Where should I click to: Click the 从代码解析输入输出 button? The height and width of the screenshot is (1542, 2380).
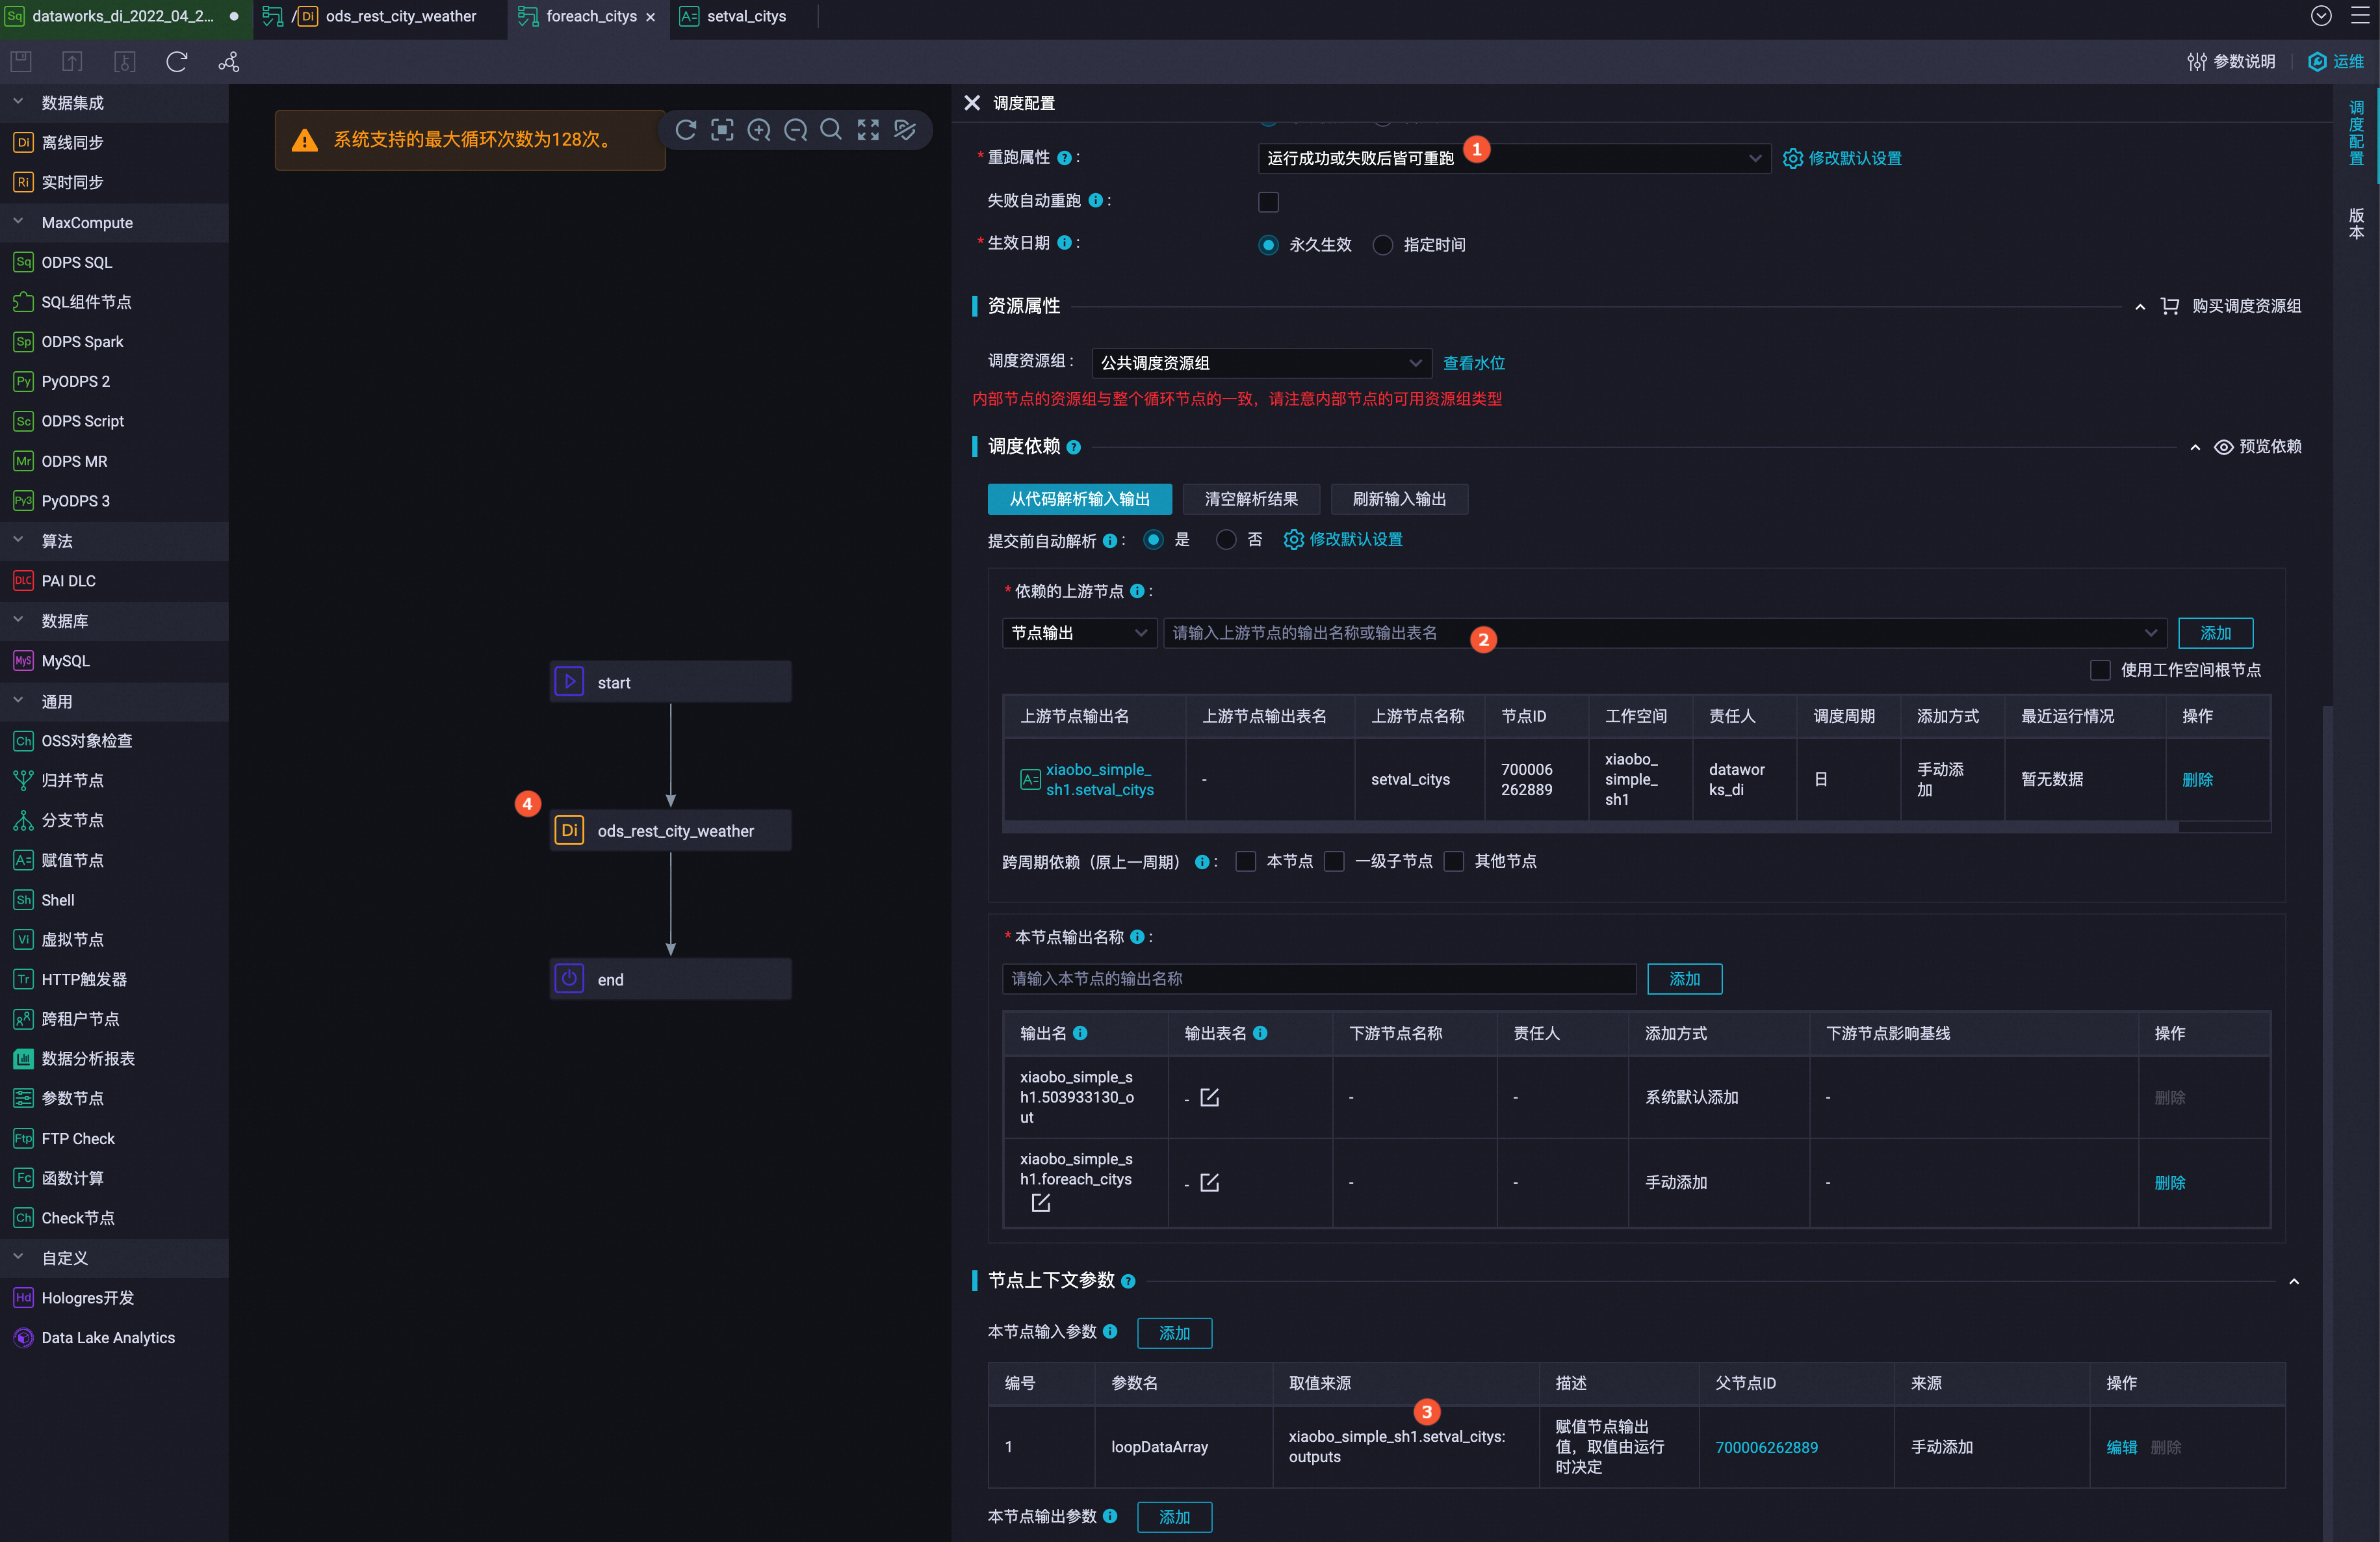(x=1079, y=499)
